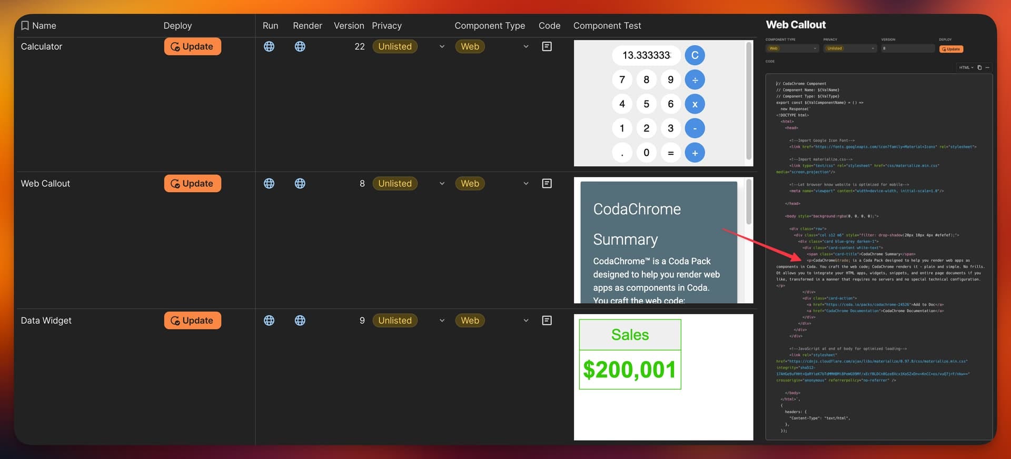The height and width of the screenshot is (459, 1011).
Task: Click the decimal point key on calculator
Action: (622, 153)
